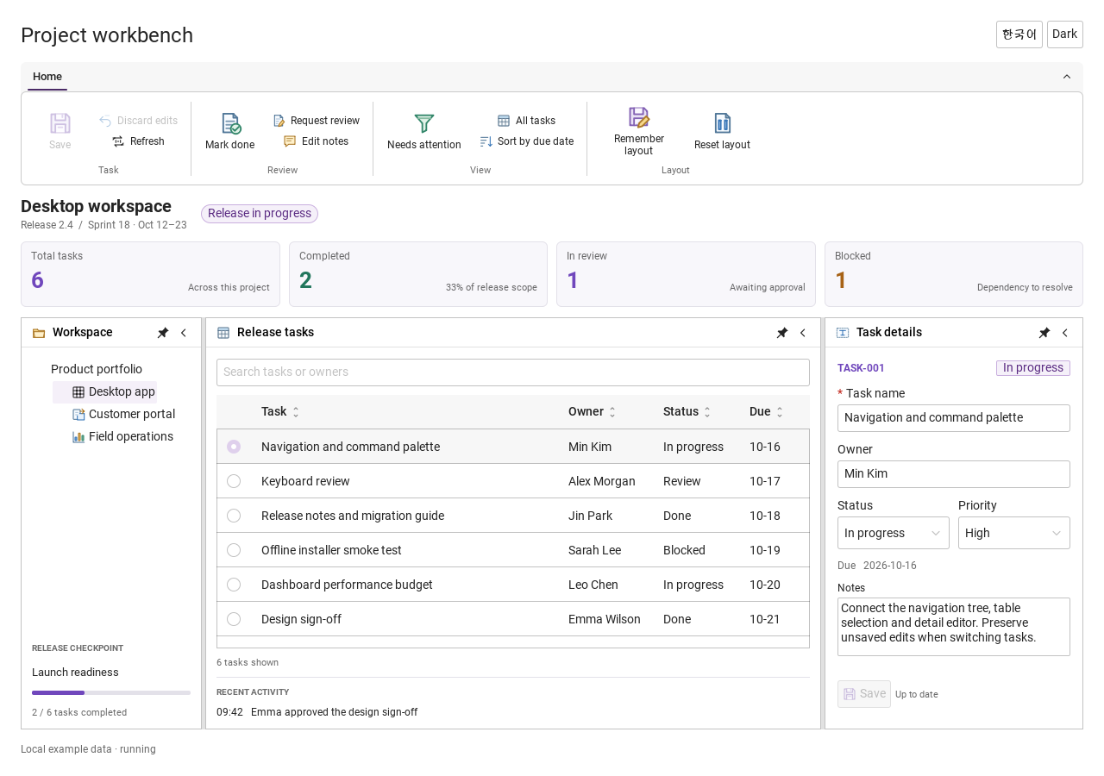
Task: Click the Notes text area
Action: click(x=954, y=627)
